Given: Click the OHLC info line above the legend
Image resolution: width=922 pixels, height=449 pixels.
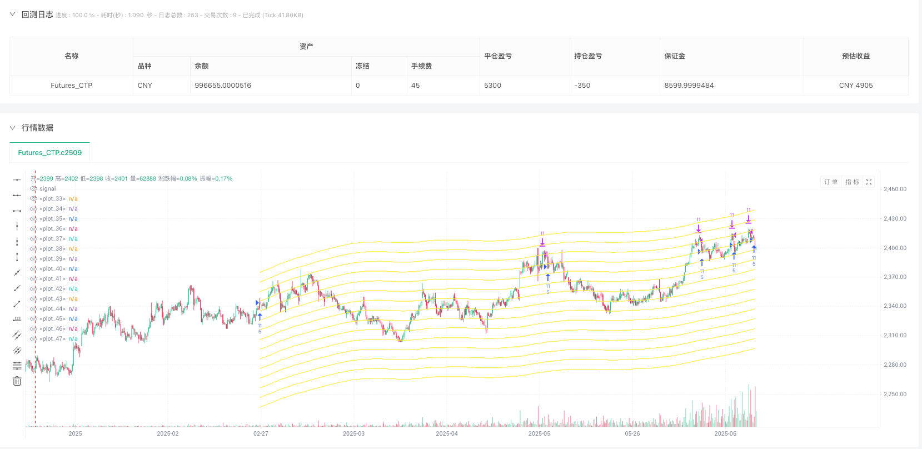Looking at the screenshot, I should point(132,179).
